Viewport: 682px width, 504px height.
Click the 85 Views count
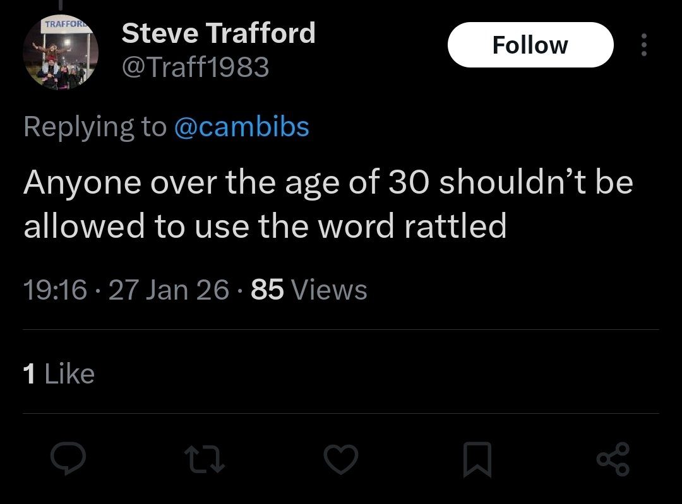[x=267, y=290]
